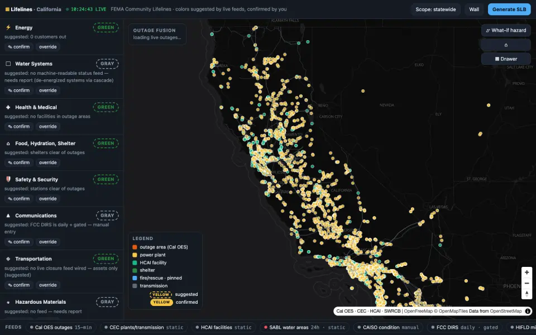
Task: Click the red SABL water areas status dot
Action: pos(266,327)
